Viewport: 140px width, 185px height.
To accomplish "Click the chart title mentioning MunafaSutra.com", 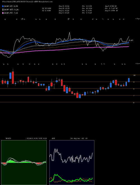I will (27, 2).
